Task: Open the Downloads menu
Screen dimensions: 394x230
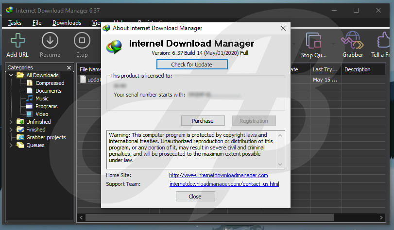Action: coord(67,23)
